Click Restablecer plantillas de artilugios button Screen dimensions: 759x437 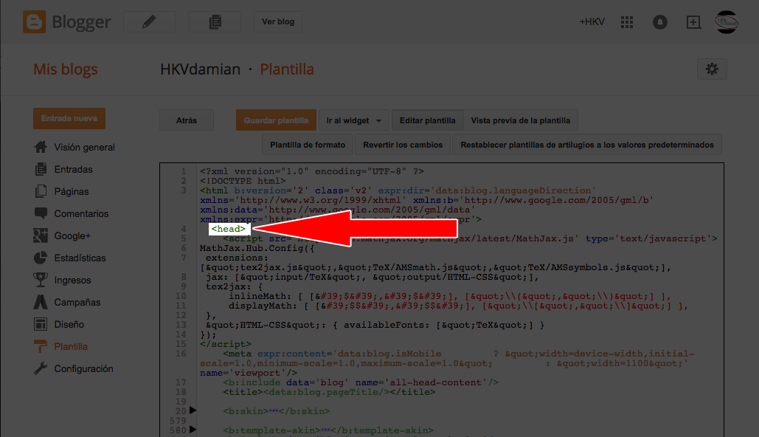pyautogui.click(x=587, y=145)
